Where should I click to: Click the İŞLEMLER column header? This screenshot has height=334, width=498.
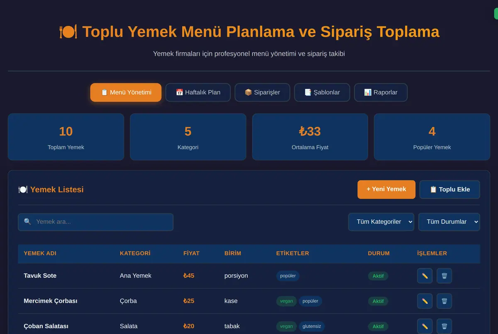point(432,253)
